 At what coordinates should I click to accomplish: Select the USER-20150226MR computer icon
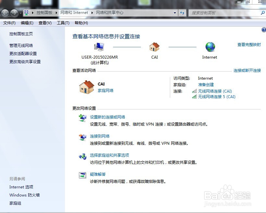tap(99, 46)
